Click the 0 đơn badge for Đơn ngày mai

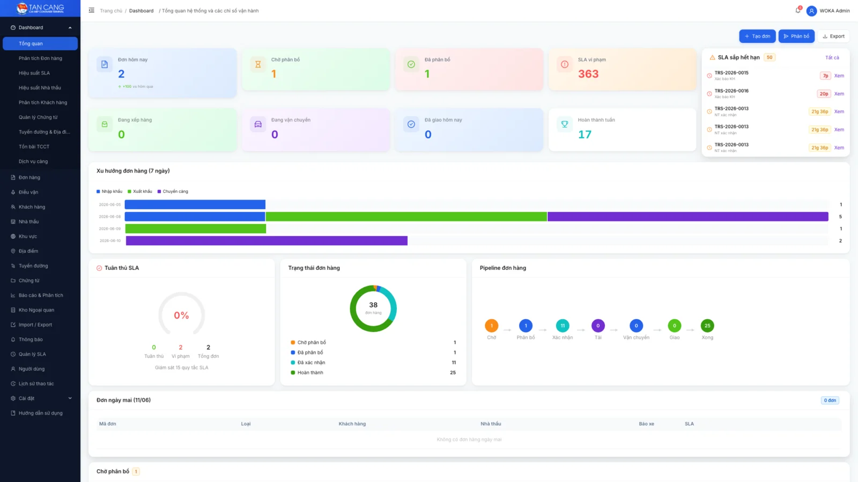[x=830, y=400]
